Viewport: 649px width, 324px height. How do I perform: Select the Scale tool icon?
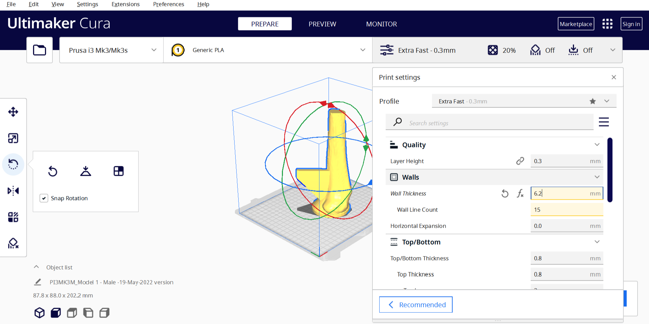[13, 138]
